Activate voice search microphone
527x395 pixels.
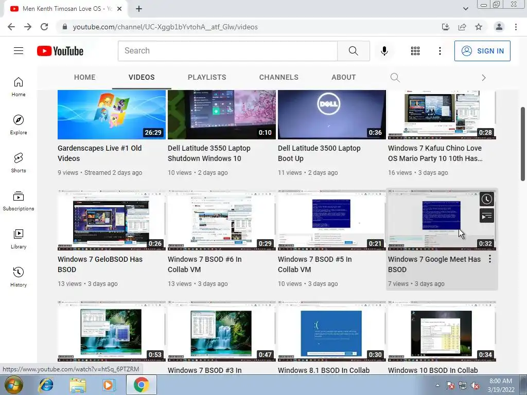384,51
